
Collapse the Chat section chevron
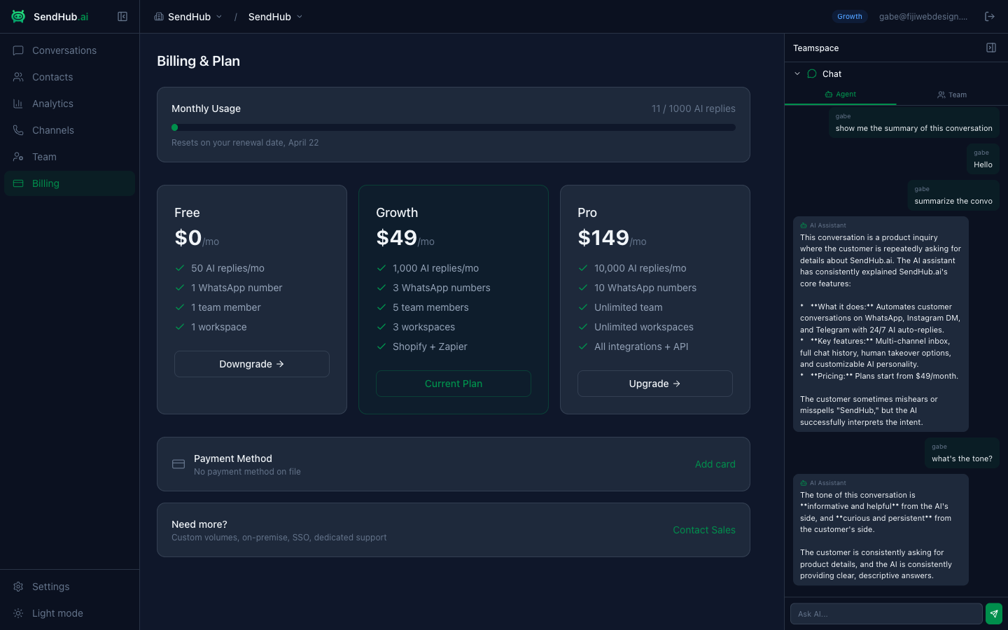tap(797, 73)
